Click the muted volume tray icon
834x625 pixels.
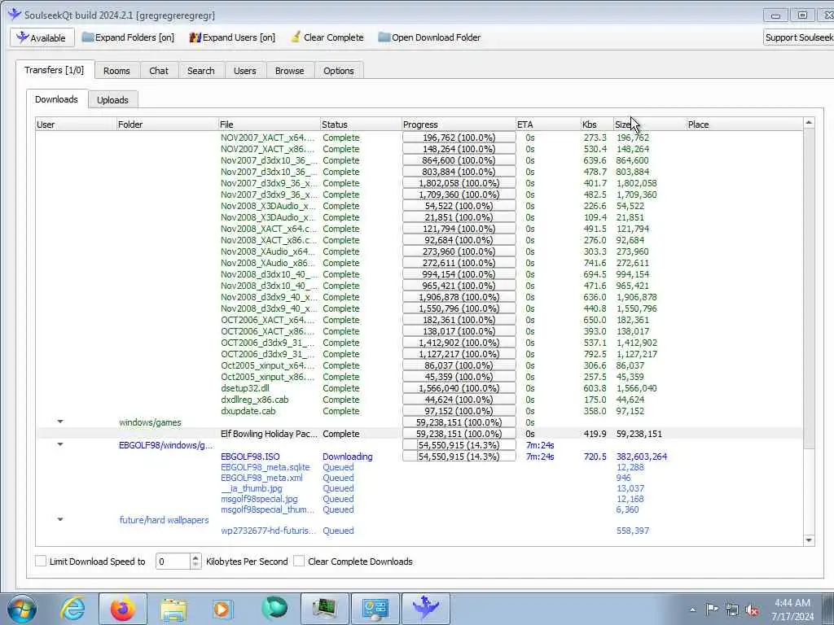(x=752, y=610)
